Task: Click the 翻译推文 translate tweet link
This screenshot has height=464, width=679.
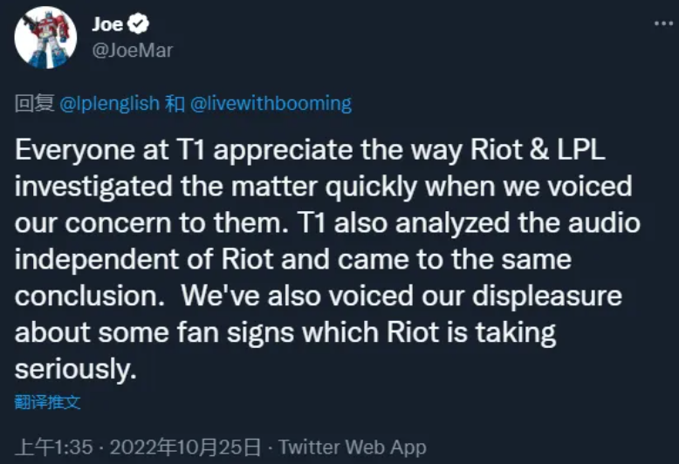Action: pos(48,402)
